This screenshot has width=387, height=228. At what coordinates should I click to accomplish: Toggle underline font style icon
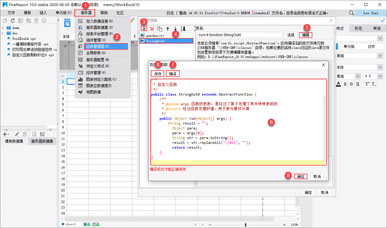(x=345, y=84)
